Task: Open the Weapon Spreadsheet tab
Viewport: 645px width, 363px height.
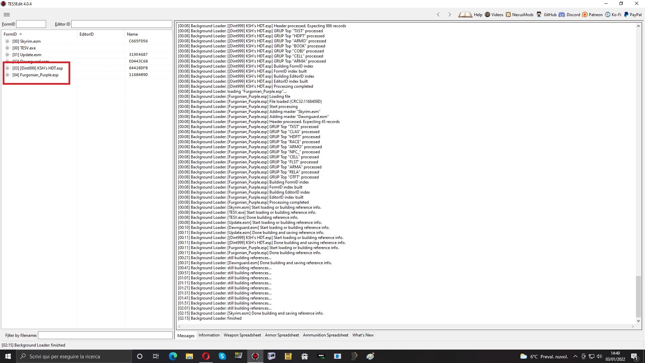Action: pyautogui.click(x=242, y=335)
